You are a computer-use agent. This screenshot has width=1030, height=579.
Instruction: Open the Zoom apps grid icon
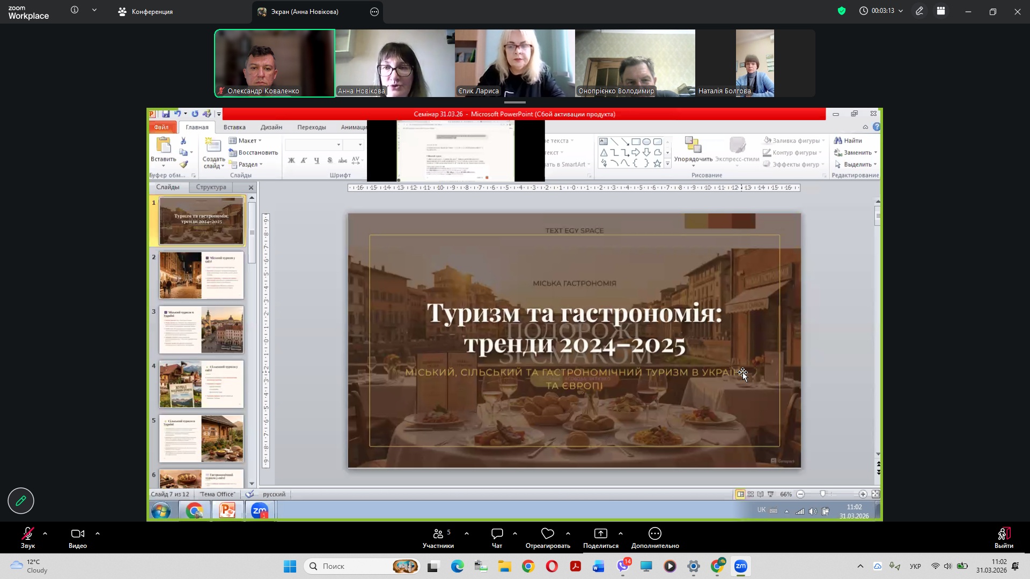941,11
